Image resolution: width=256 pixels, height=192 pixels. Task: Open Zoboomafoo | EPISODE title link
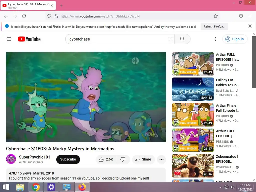click(227, 159)
